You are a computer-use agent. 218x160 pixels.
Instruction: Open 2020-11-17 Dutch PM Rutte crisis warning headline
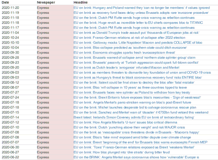pos(134,28)
